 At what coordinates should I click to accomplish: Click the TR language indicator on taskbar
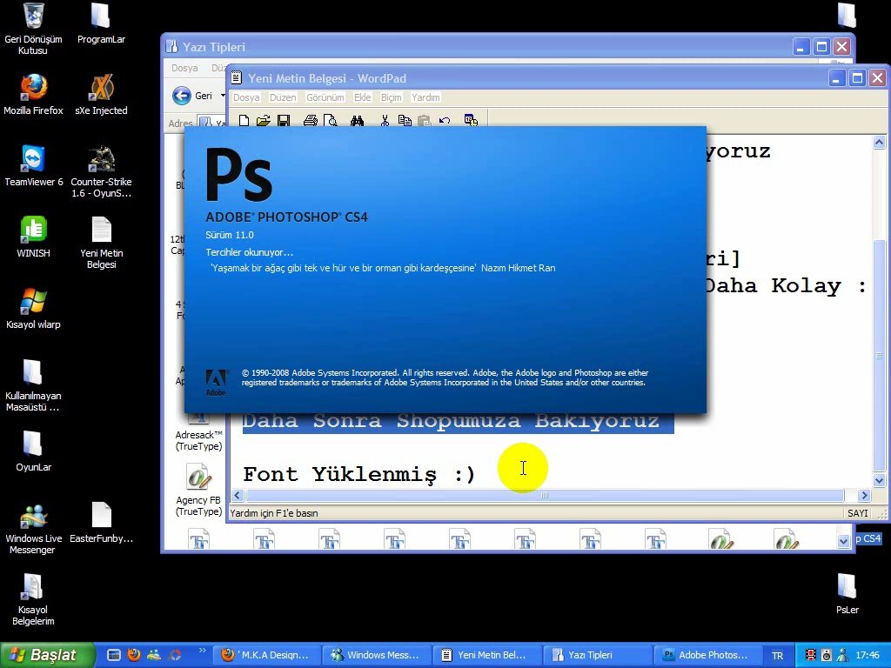[777, 656]
